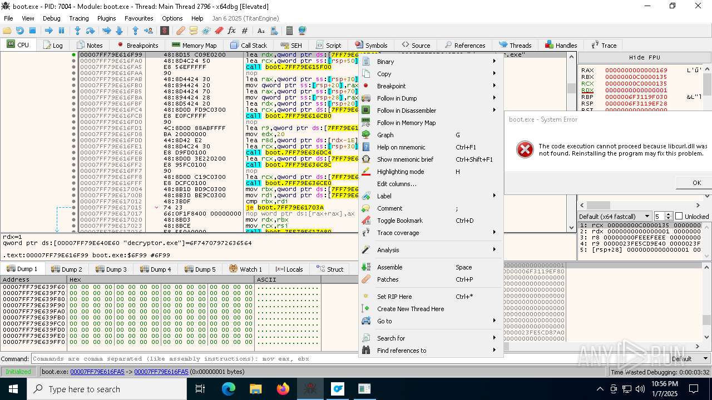Screen dimensions: 712x400
Task: Execute till return using up-arrow icon
Action: click(135, 31)
